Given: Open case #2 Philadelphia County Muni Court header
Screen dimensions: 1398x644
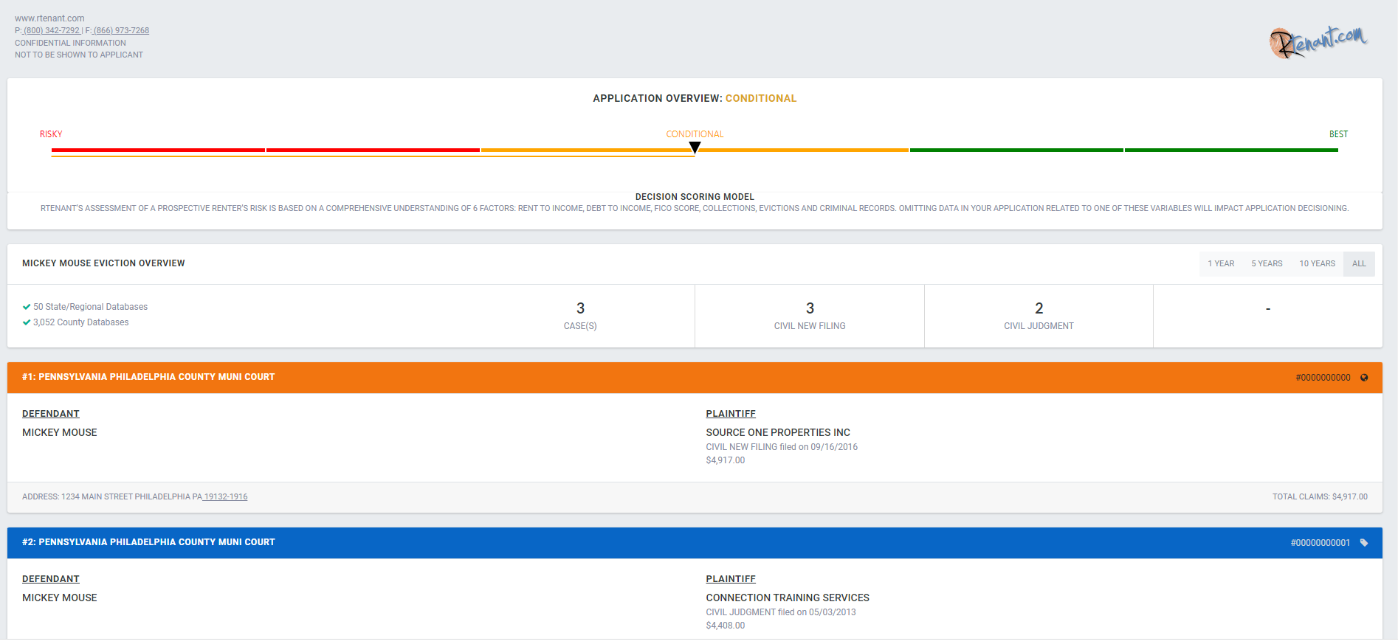Looking at the screenshot, I should [x=695, y=543].
